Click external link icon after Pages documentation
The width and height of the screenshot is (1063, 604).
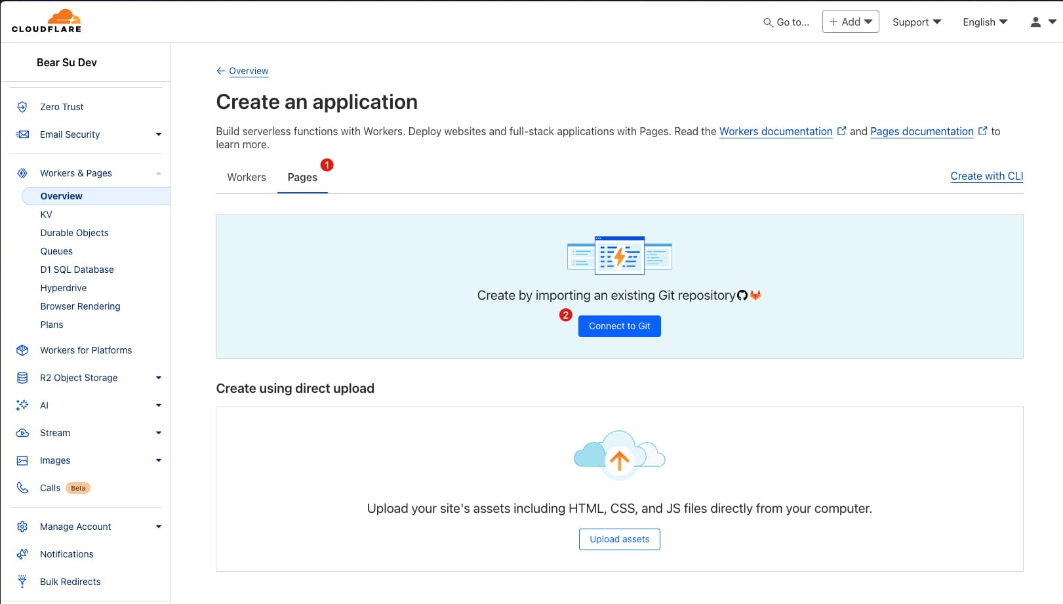(982, 131)
